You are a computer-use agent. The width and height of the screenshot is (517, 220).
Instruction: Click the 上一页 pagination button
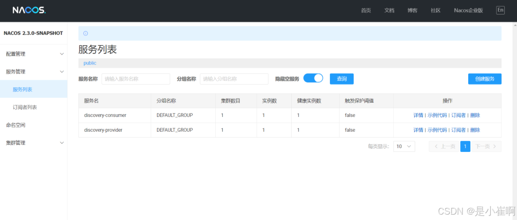click(x=444, y=147)
